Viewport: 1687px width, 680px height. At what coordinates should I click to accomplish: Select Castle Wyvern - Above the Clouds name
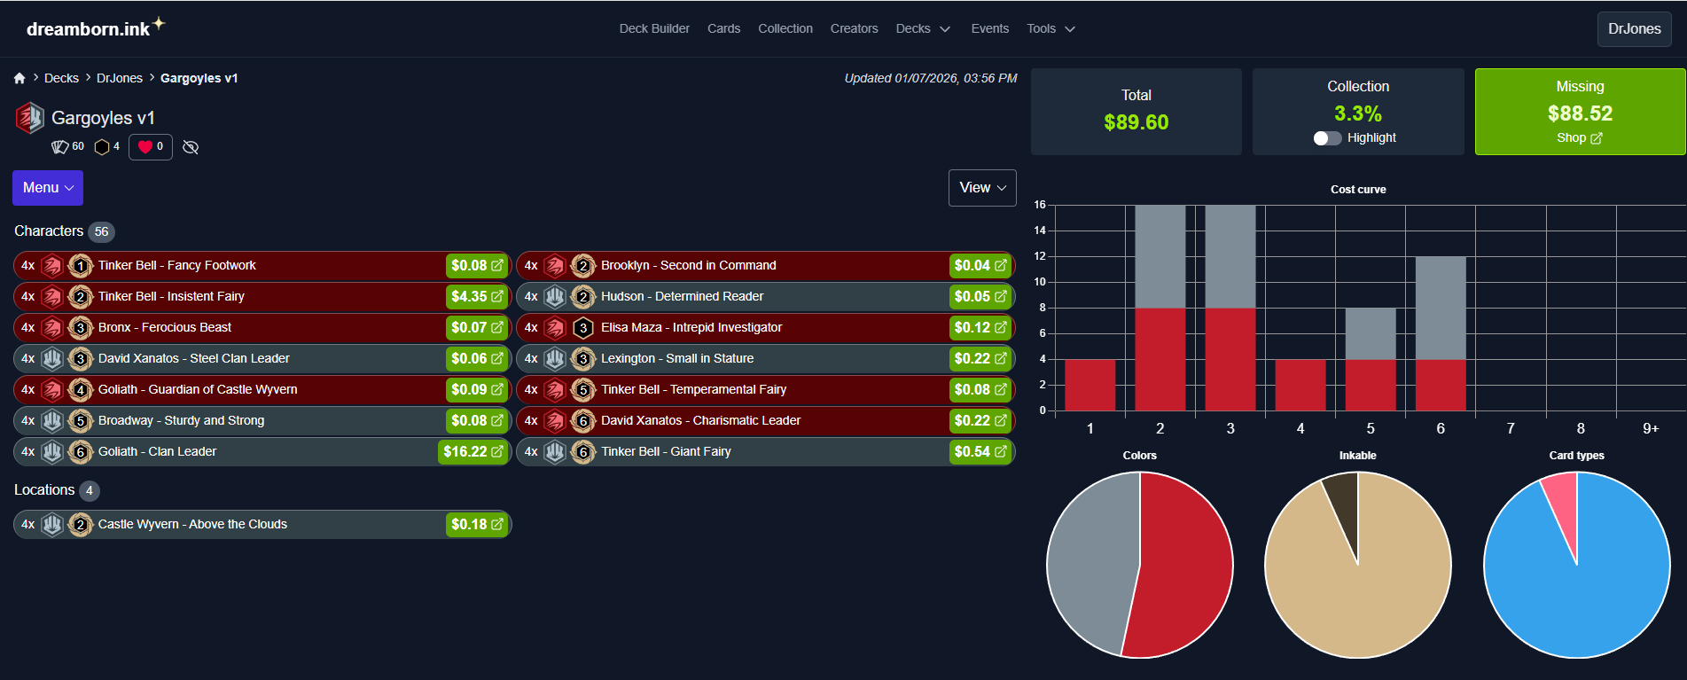tap(192, 525)
